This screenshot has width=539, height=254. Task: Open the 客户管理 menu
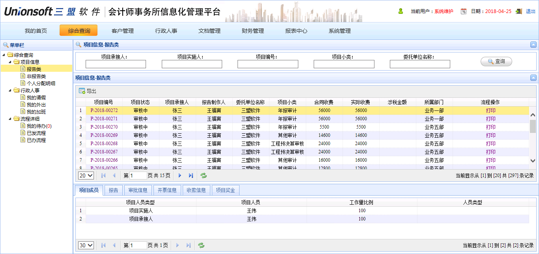(123, 31)
